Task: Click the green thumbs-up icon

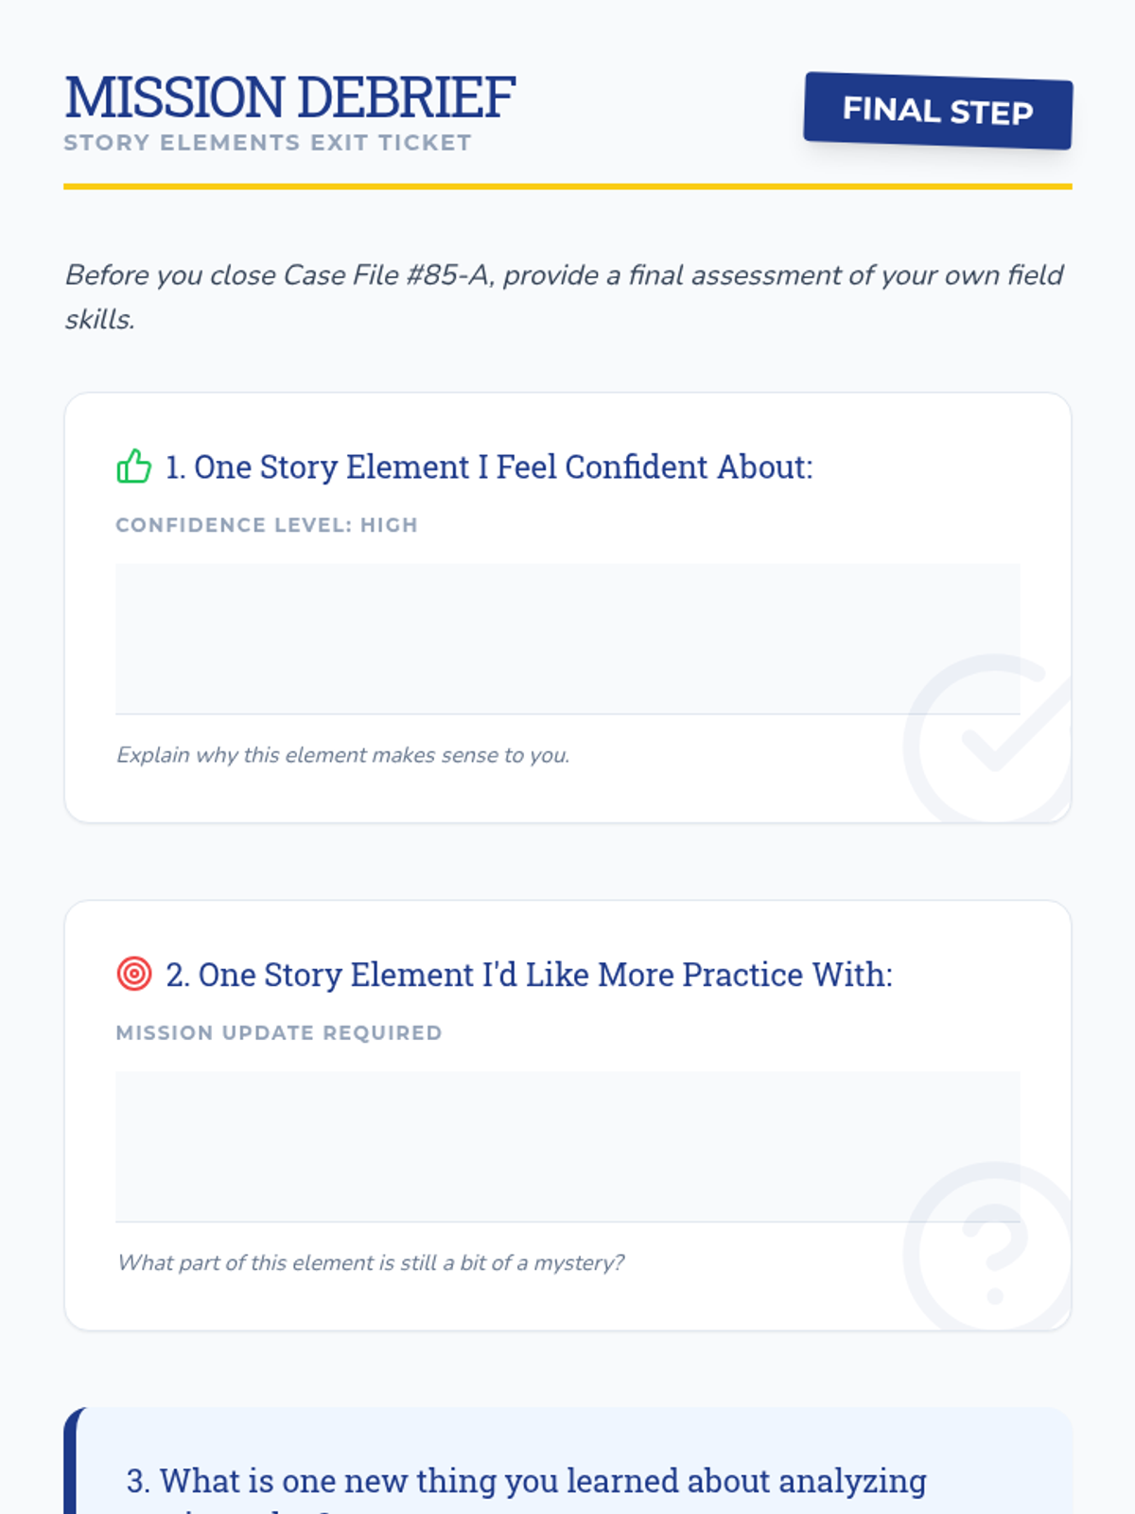Action: click(x=133, y=466)
